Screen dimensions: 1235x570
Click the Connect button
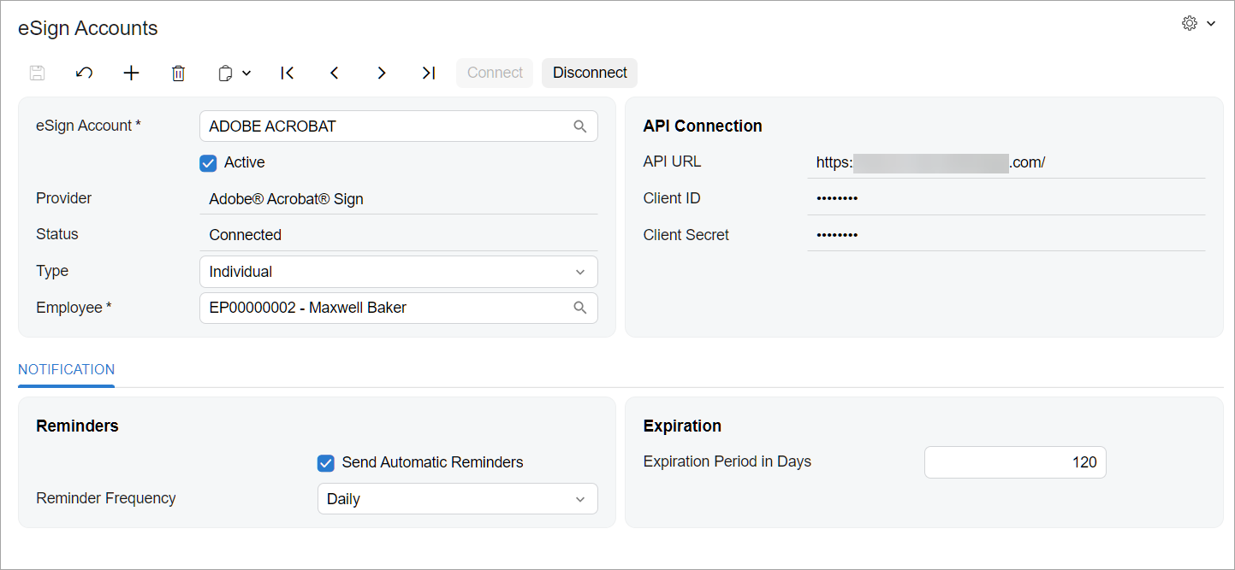point(495,73)
